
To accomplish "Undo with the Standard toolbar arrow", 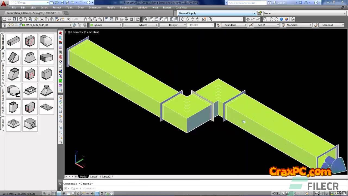I will point(69,19).
